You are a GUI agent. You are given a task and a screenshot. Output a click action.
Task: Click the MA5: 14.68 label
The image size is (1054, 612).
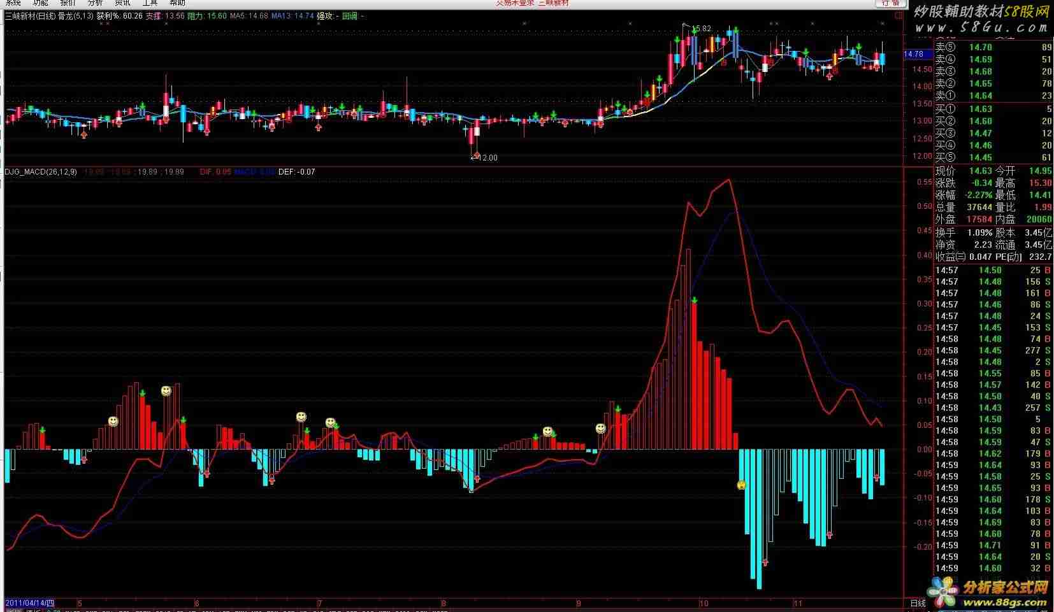click(x=249, y=16)
